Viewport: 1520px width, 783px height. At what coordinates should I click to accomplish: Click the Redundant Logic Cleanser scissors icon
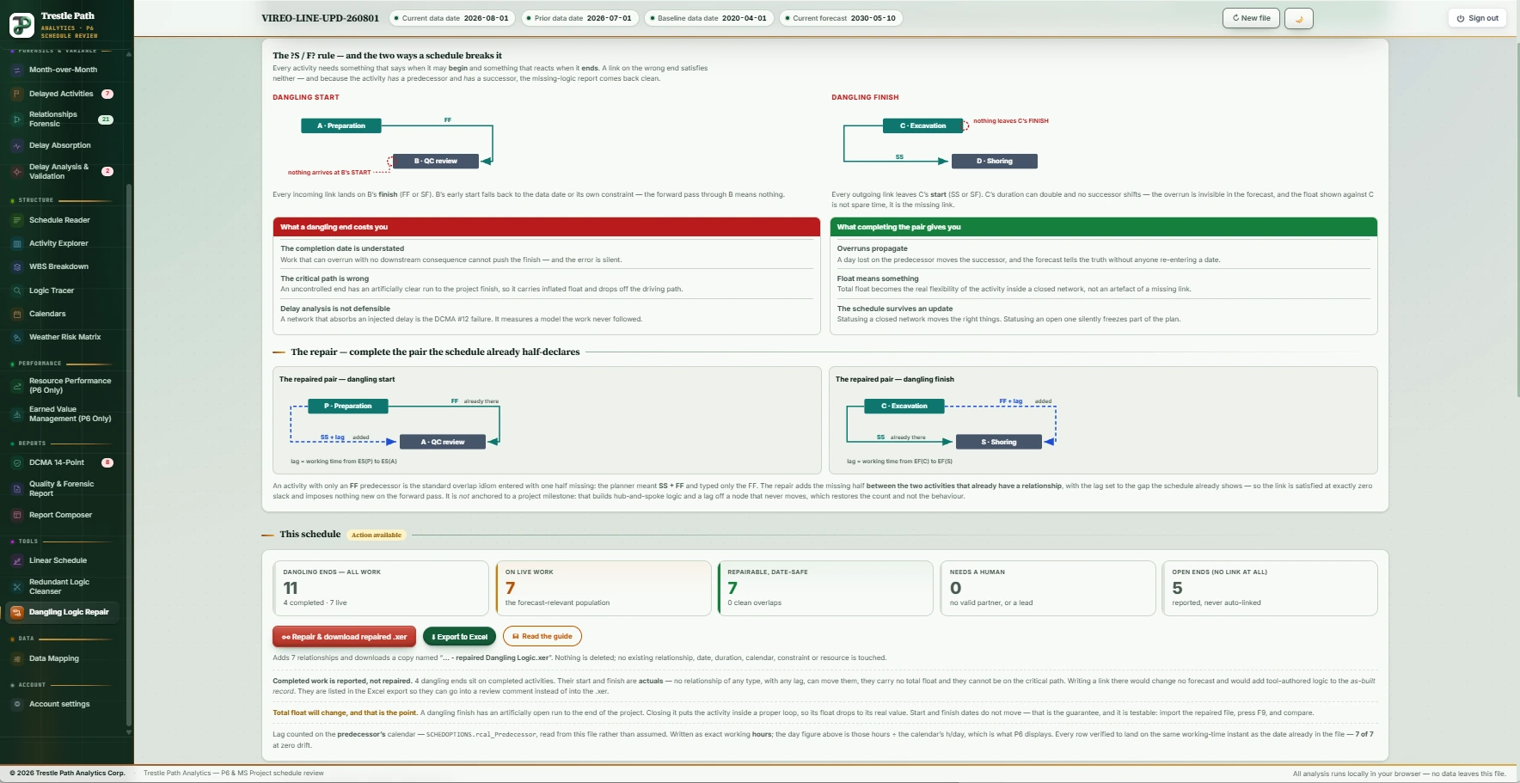(17, 587)
